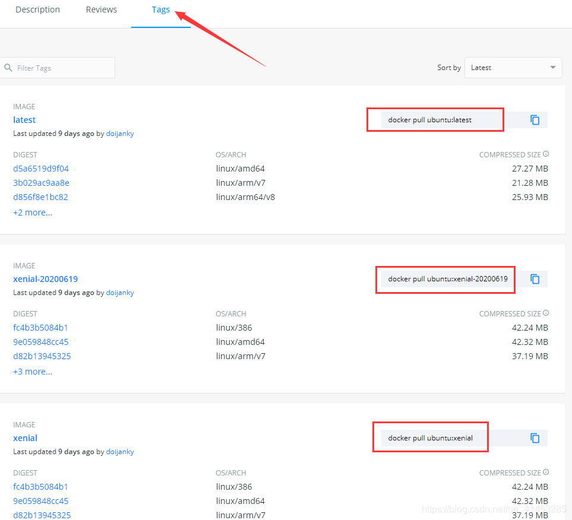The width and height of the screenshot is (572, 520).
Task: Open digest 3b029ac9aa8e
Action: (41, 183)
